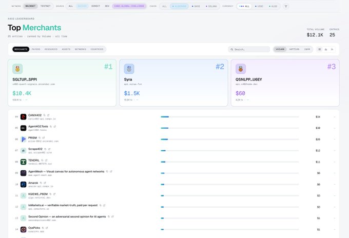Image resolution: width=349 pixels, height=238 pixels.
Task: Set source filter to DEV
Action: click(x=107, y=6)
